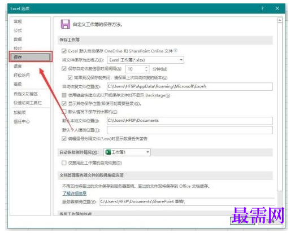Select the 公式 category in sidebar
This screenshot has width=295, height=233.
[x=18, y=30]
